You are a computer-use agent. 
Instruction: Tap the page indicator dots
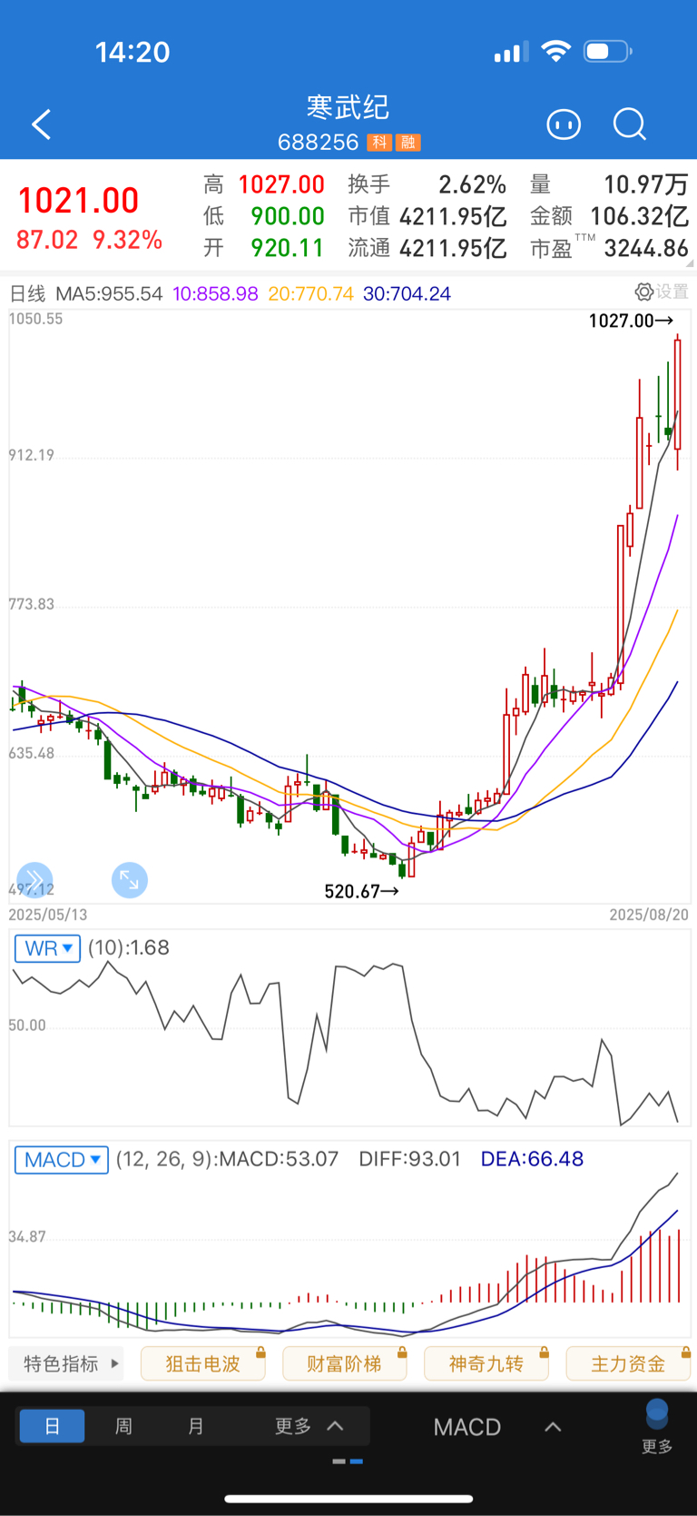[348, 1462]
